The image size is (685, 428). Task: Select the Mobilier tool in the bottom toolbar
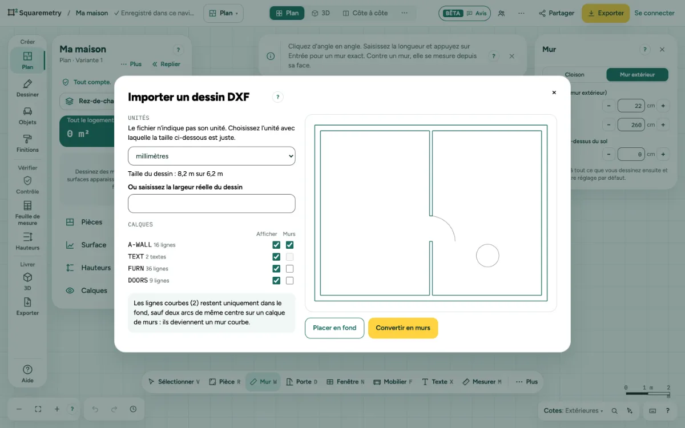(x=392, y=382)
